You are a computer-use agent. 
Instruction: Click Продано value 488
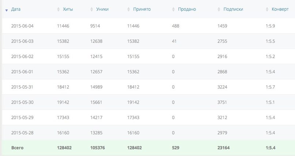pos(175,26)
